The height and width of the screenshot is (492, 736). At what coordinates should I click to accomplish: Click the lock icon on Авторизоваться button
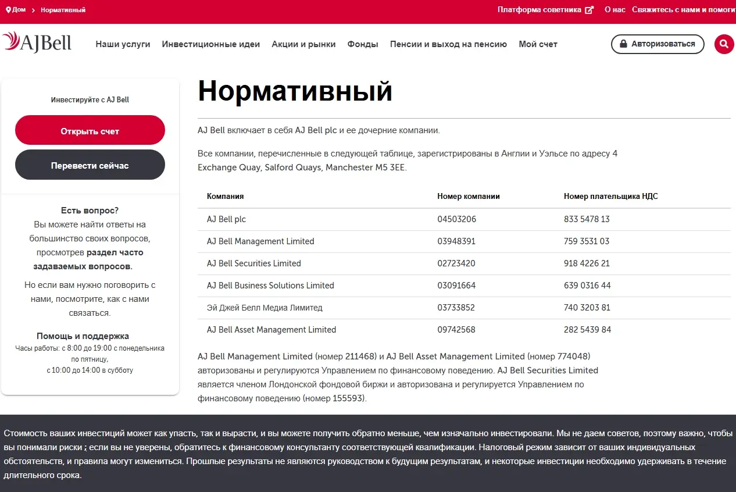pos(624,44)
